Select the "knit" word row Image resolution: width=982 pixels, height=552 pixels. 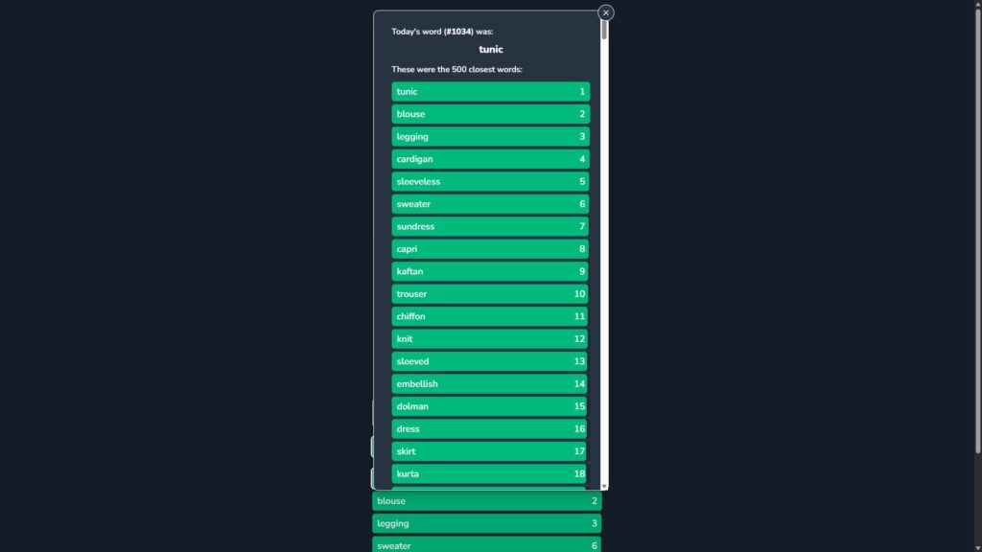pyautogui.click(x=490, y=338)
